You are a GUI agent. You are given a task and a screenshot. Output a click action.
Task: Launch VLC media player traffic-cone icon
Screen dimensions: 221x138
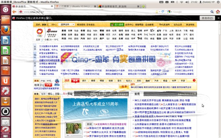coord(5,101)
